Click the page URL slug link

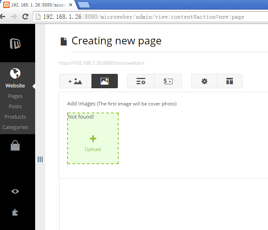click(102, 63)
